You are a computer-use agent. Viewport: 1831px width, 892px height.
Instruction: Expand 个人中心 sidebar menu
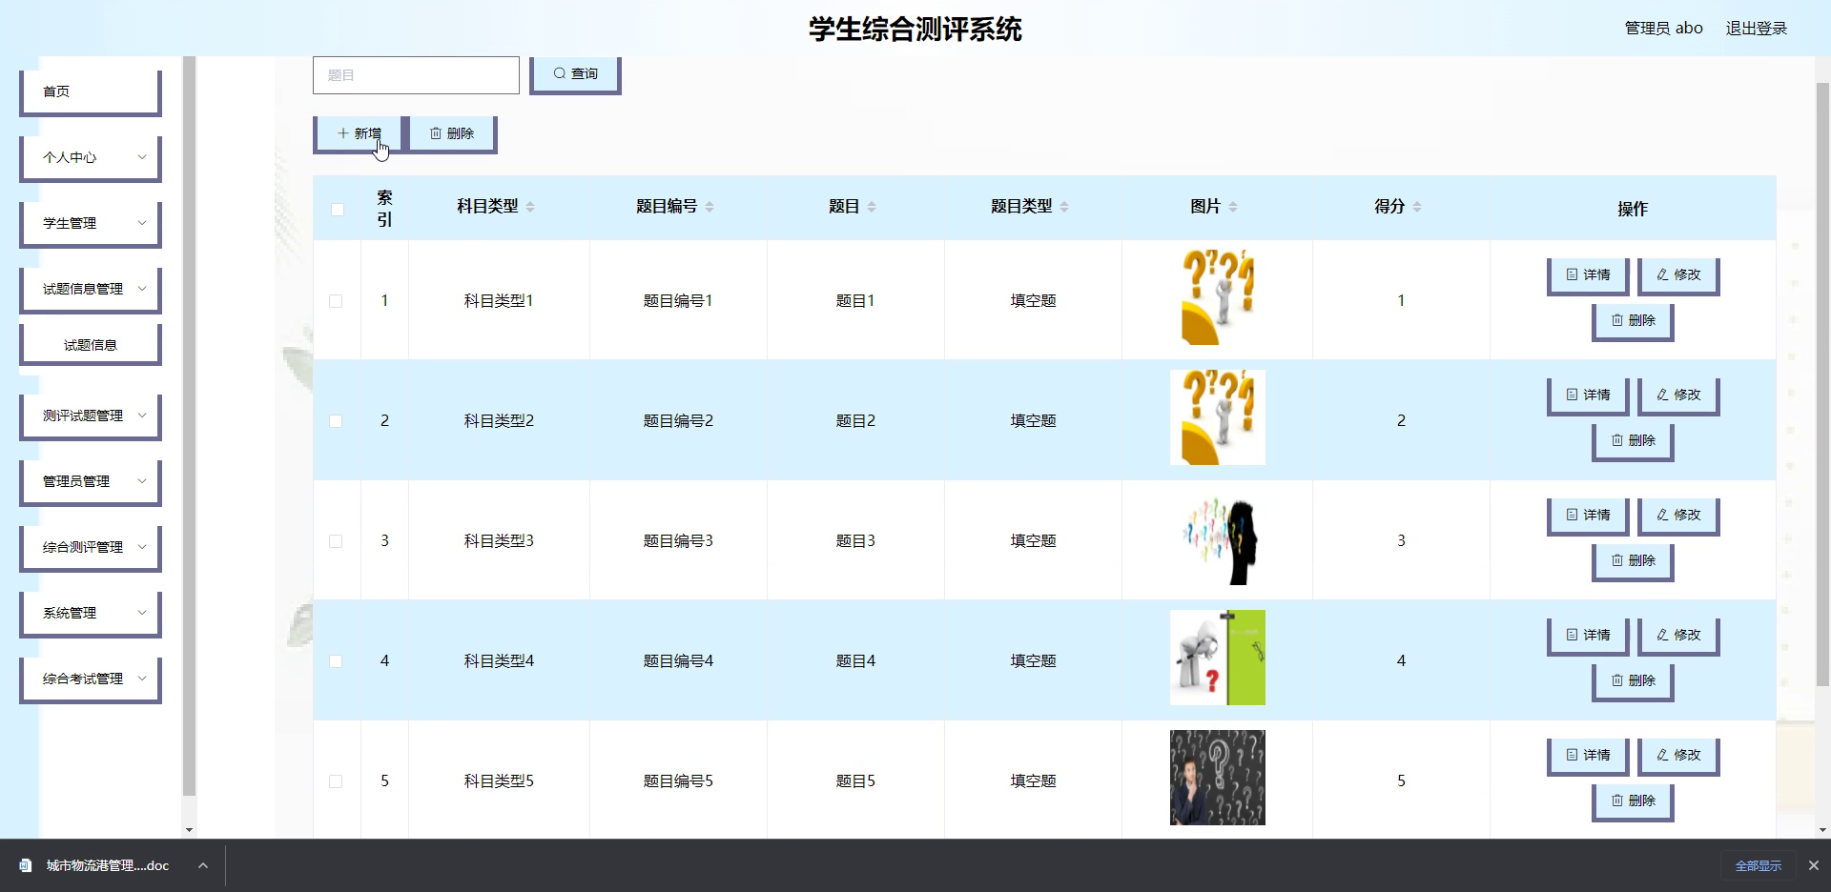(x=91, y=157)
